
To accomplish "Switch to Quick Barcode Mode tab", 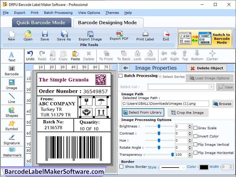I will 41,22.
